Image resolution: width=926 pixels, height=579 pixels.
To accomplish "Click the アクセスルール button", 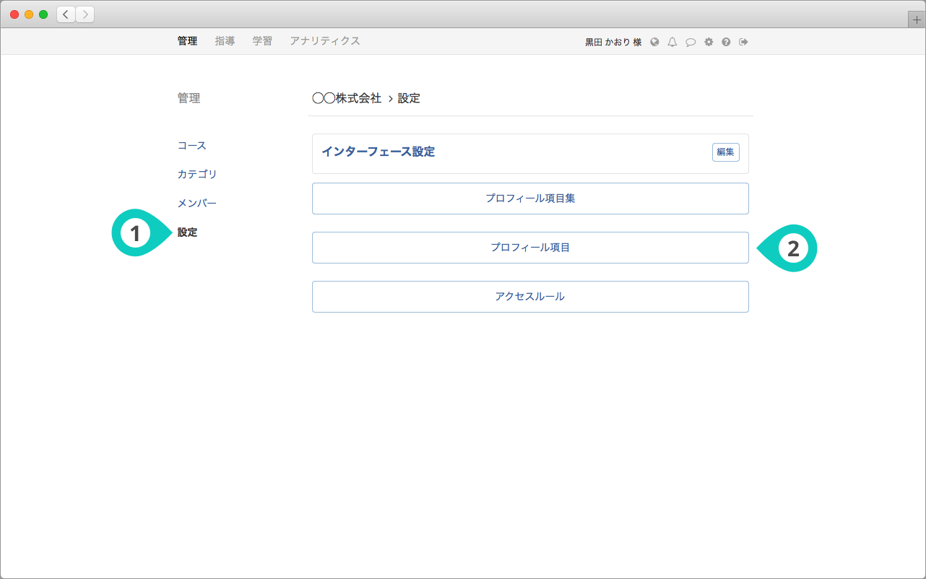I will click(530, 297).
